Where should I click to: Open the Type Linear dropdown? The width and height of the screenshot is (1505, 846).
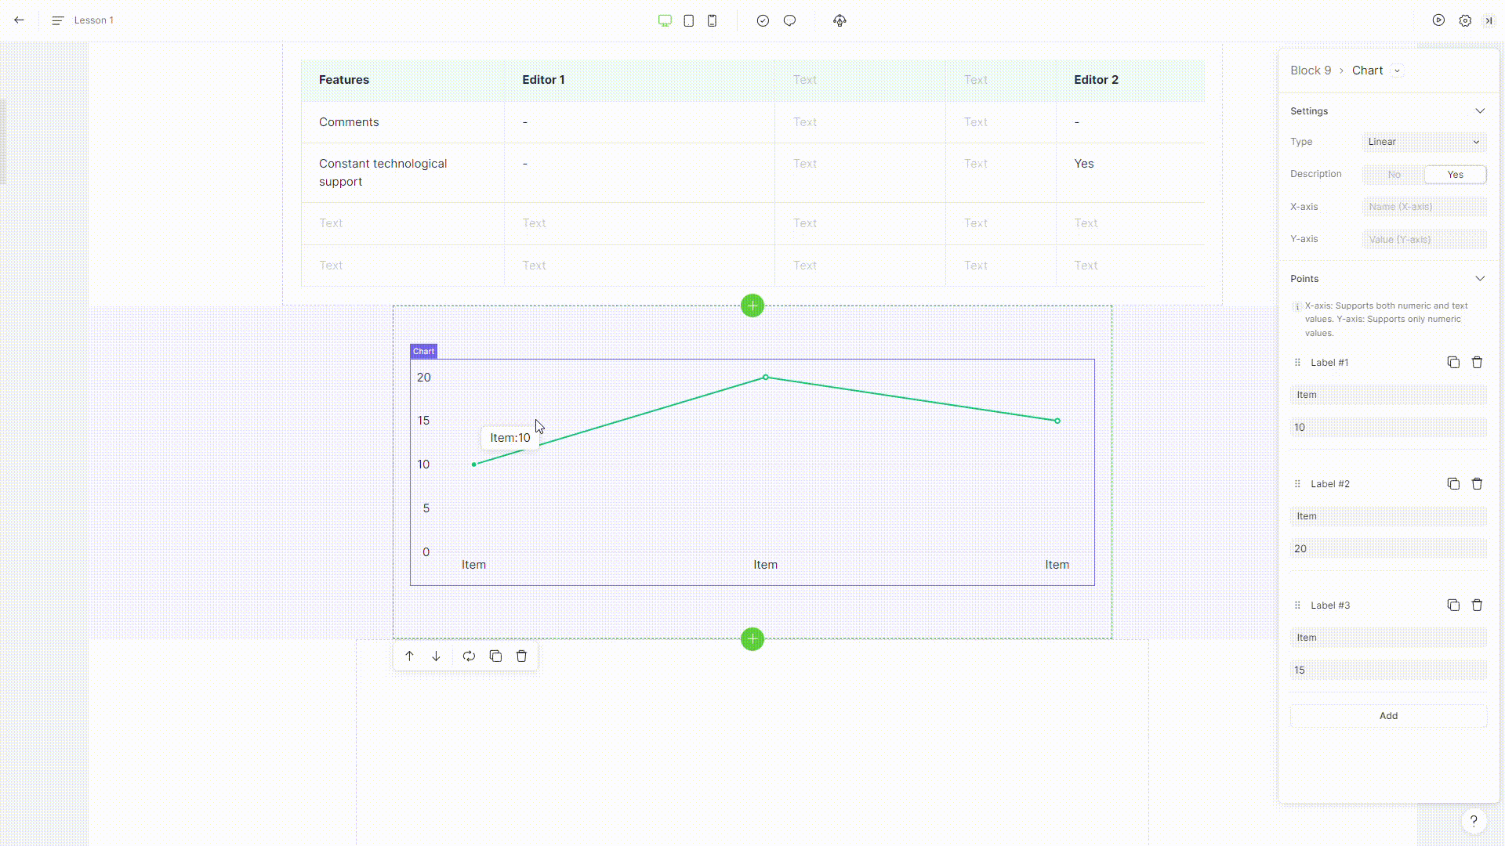pyautogui.click(x=1423, y=142)
